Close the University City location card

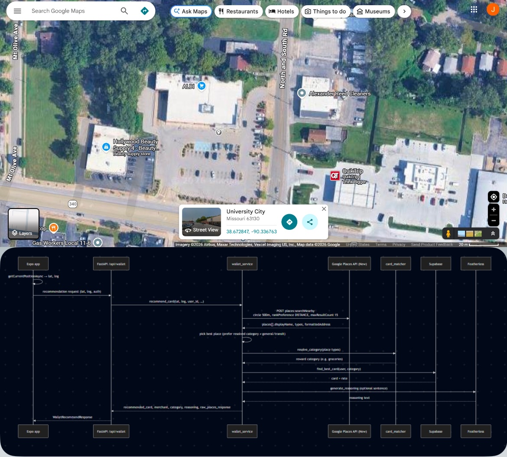tap(324, 209)
